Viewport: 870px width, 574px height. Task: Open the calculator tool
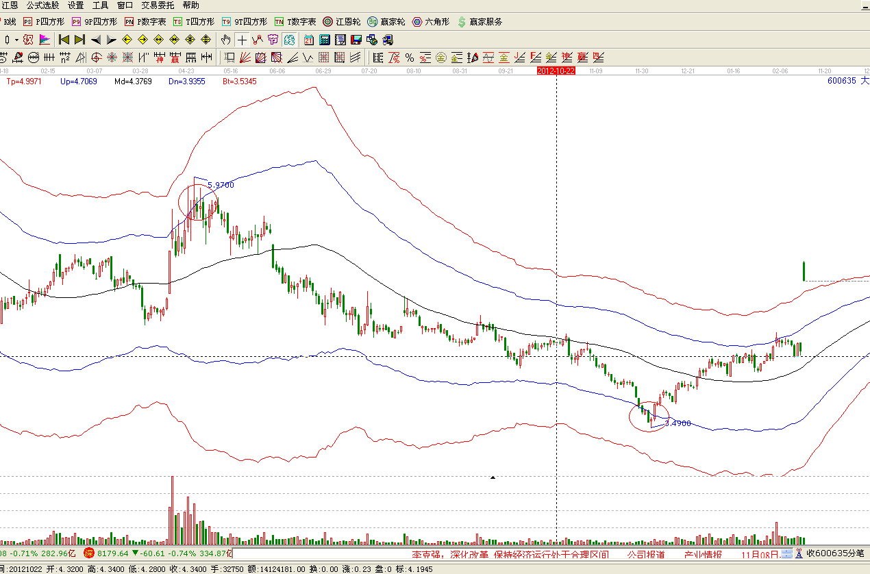pos(324,40)
